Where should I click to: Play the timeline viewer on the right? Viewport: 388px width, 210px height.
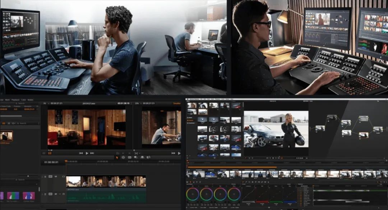click(x=179, y=153)
